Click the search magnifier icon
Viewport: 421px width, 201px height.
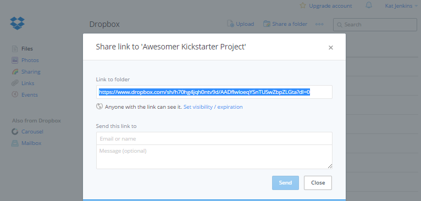coord(340,25)
